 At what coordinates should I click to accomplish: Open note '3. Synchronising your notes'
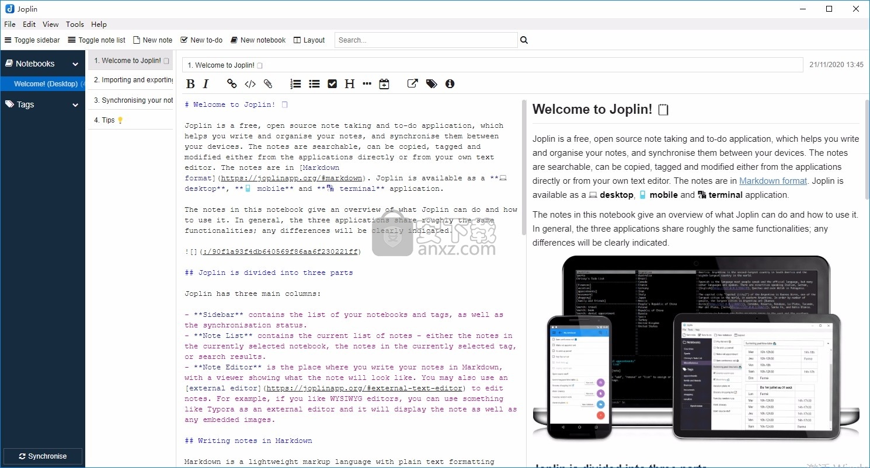131,100
